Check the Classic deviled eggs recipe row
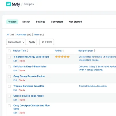116x116 pixels. (x=9, y=96)
